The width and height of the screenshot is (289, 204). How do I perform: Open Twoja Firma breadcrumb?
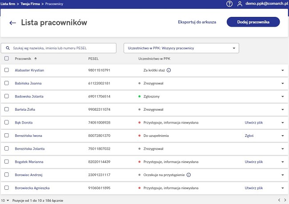pyautogui.click(x=30, y=4)
